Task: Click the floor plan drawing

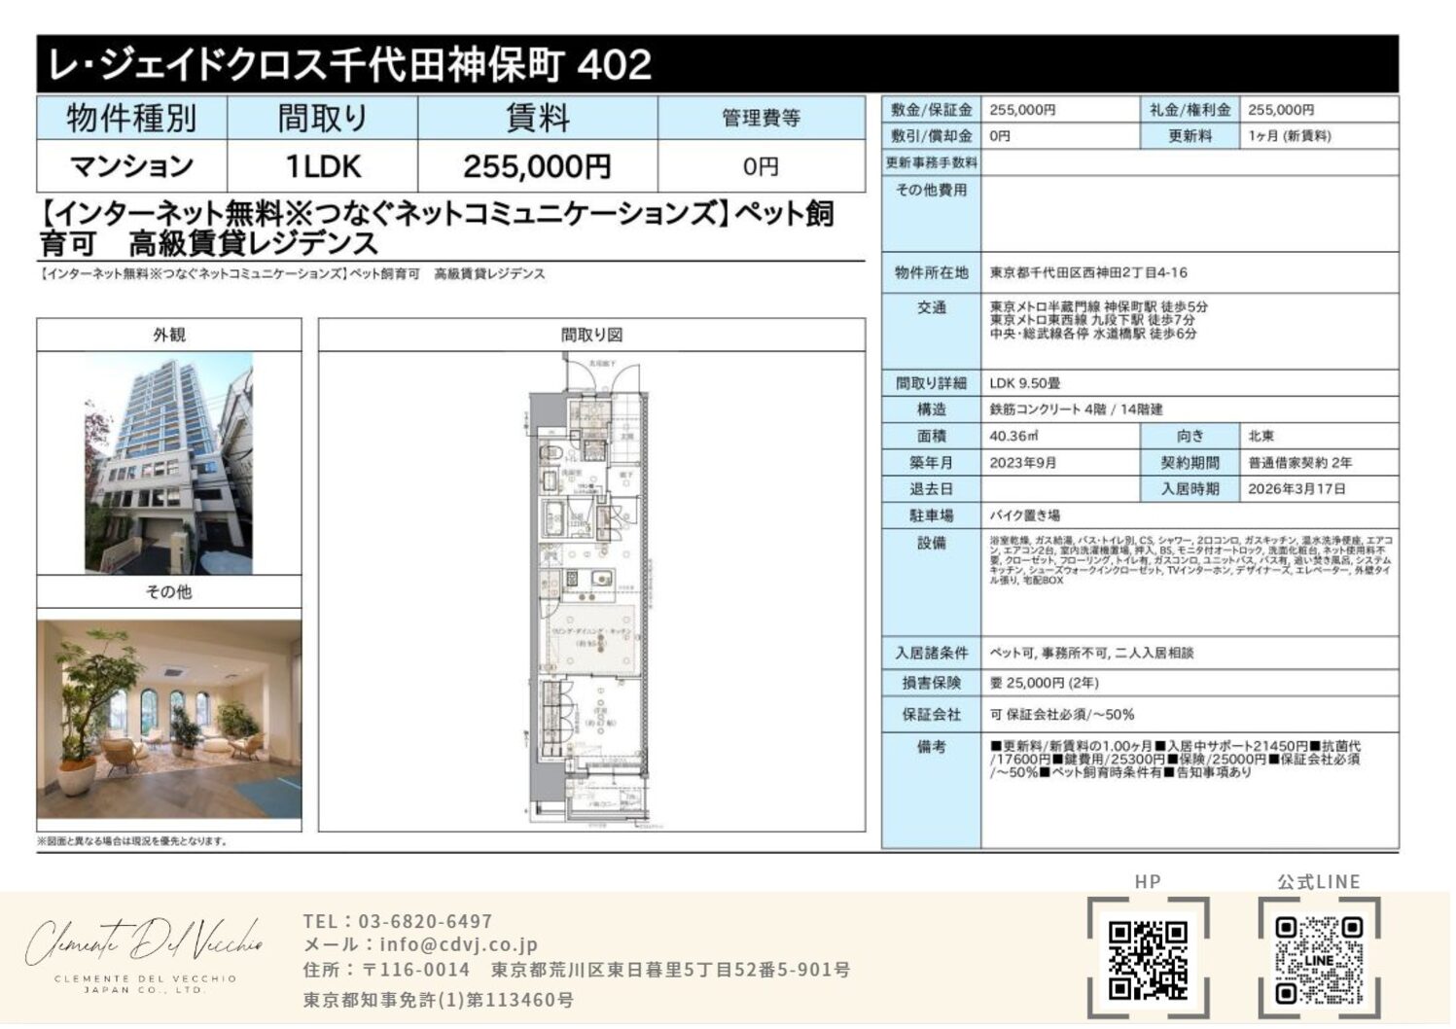Action: coord(590,591)
